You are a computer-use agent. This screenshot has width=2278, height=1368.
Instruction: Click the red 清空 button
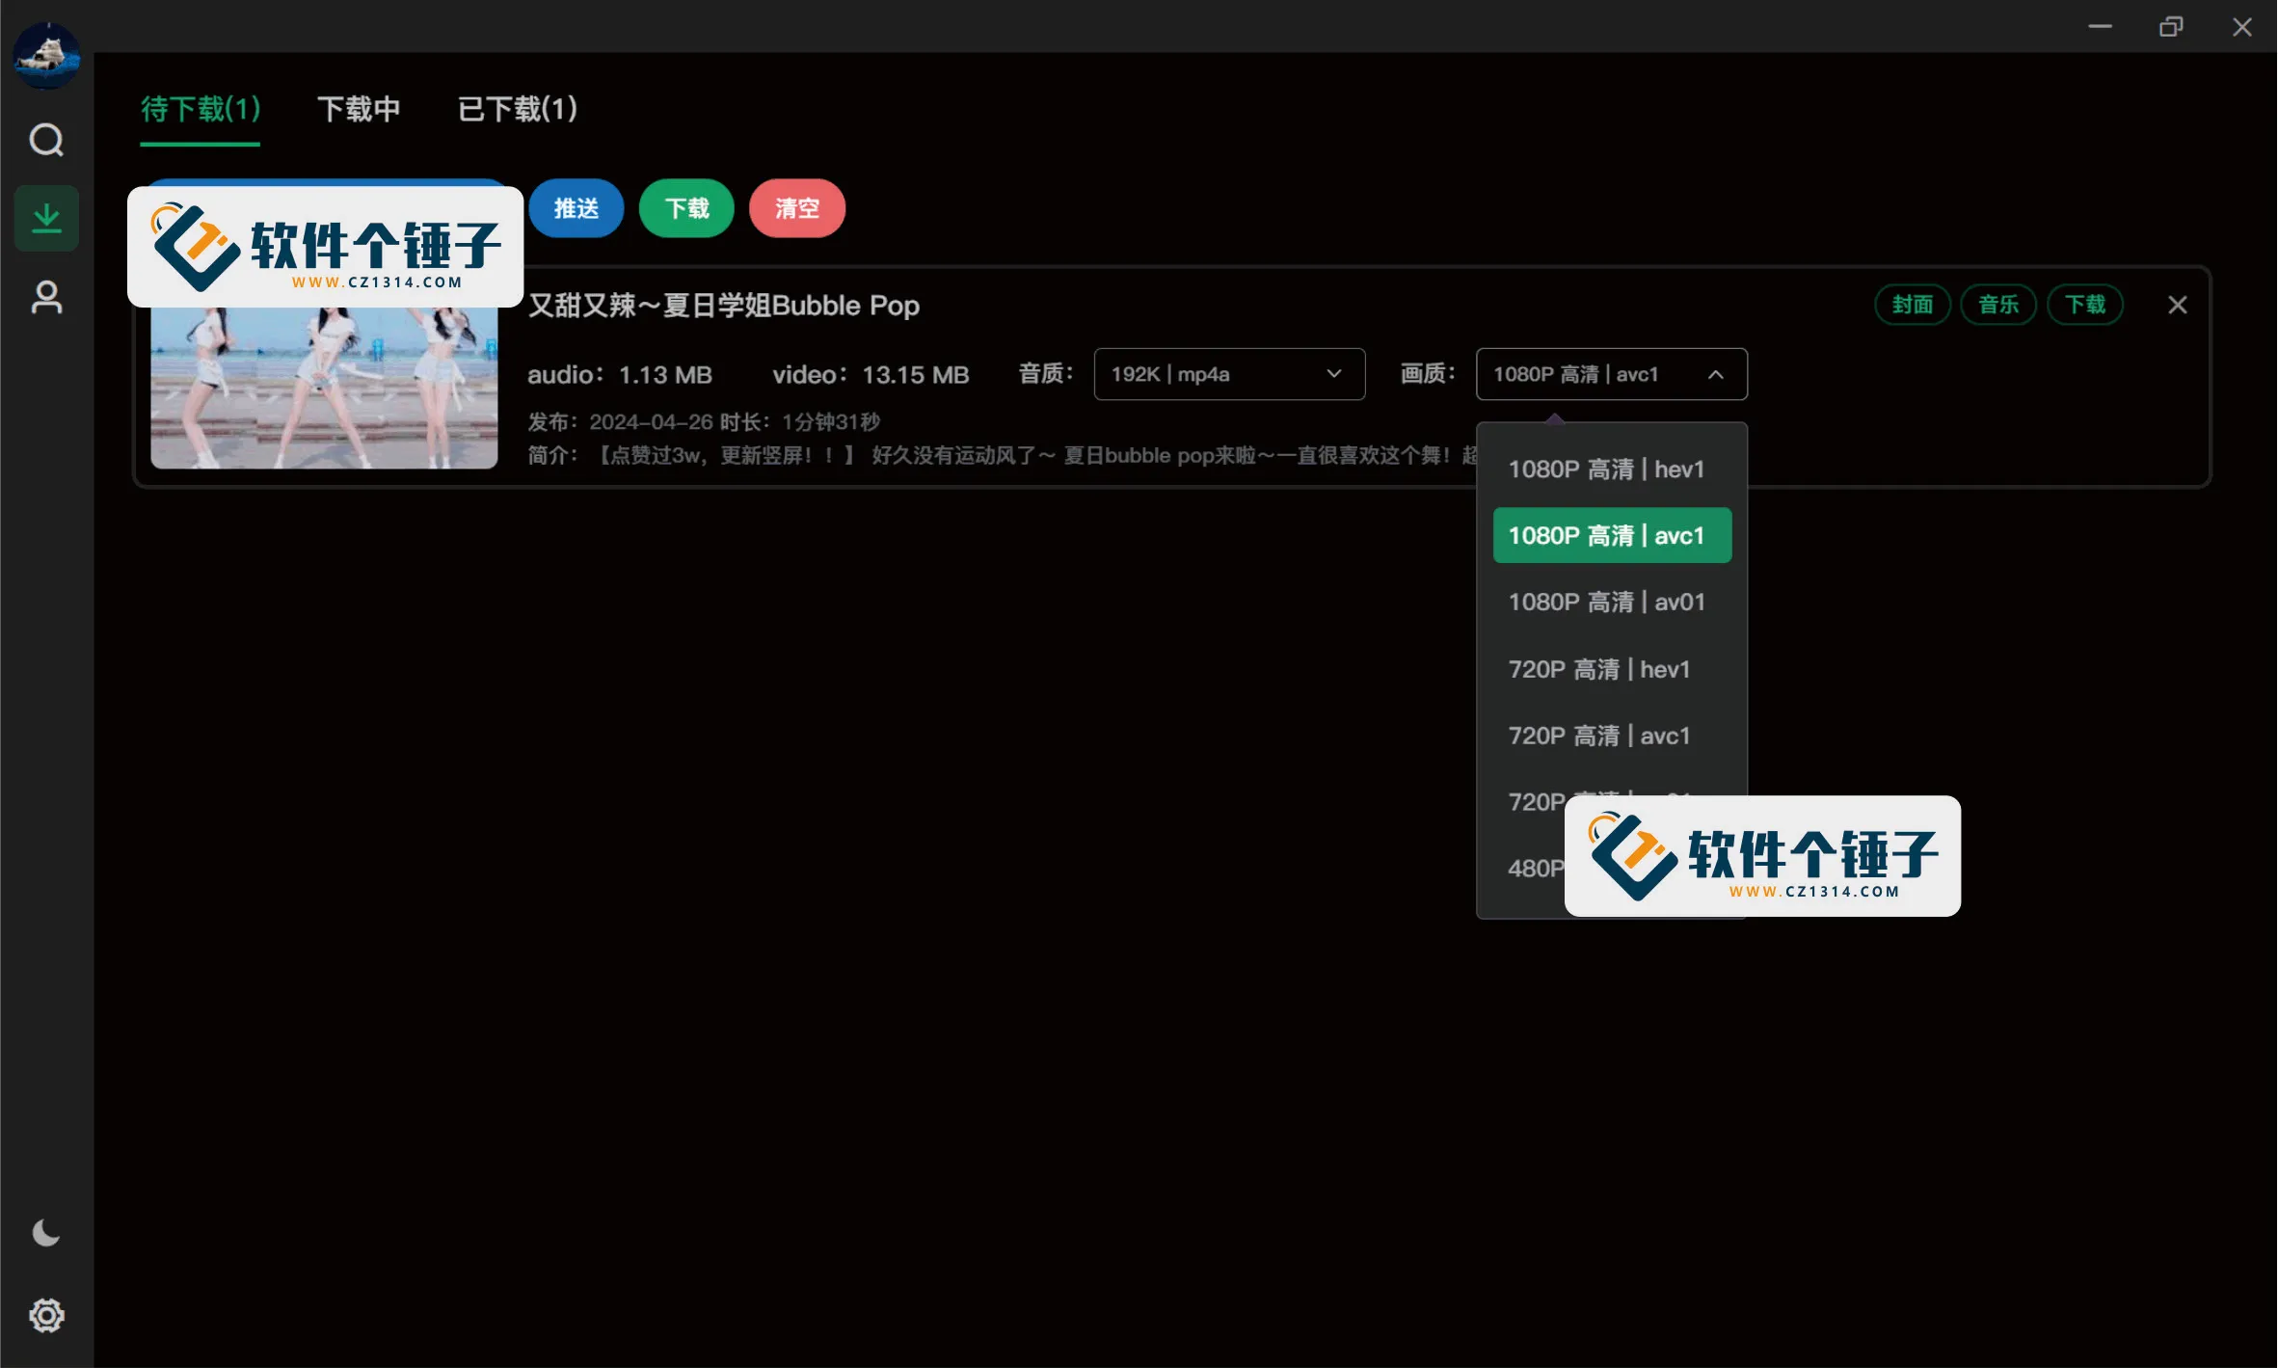pos(796,208)
